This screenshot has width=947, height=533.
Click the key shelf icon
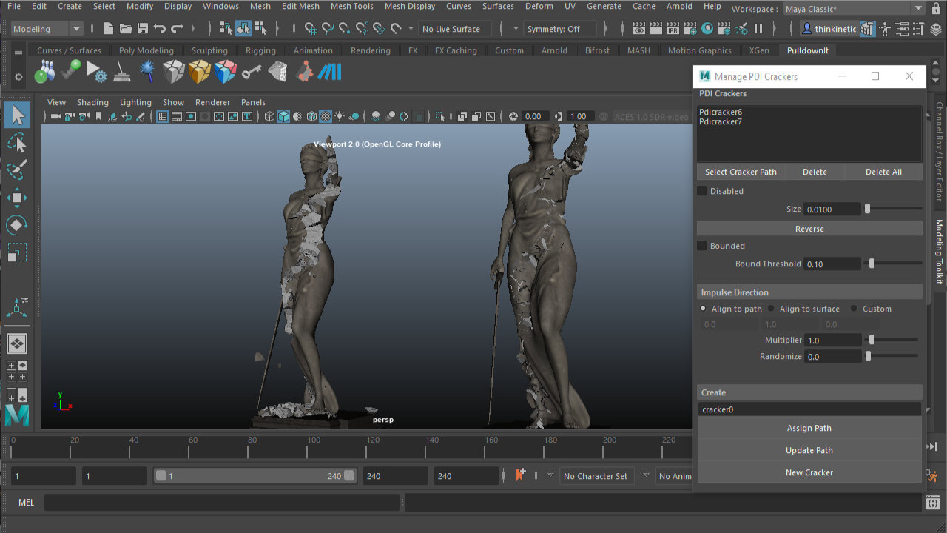(252, 73)
